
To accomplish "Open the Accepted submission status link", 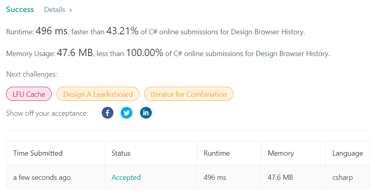I will point(126,177).
